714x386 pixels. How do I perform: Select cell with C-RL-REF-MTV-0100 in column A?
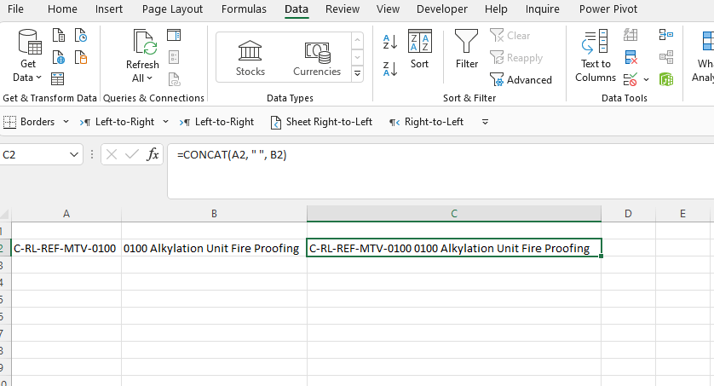point(66,248)
